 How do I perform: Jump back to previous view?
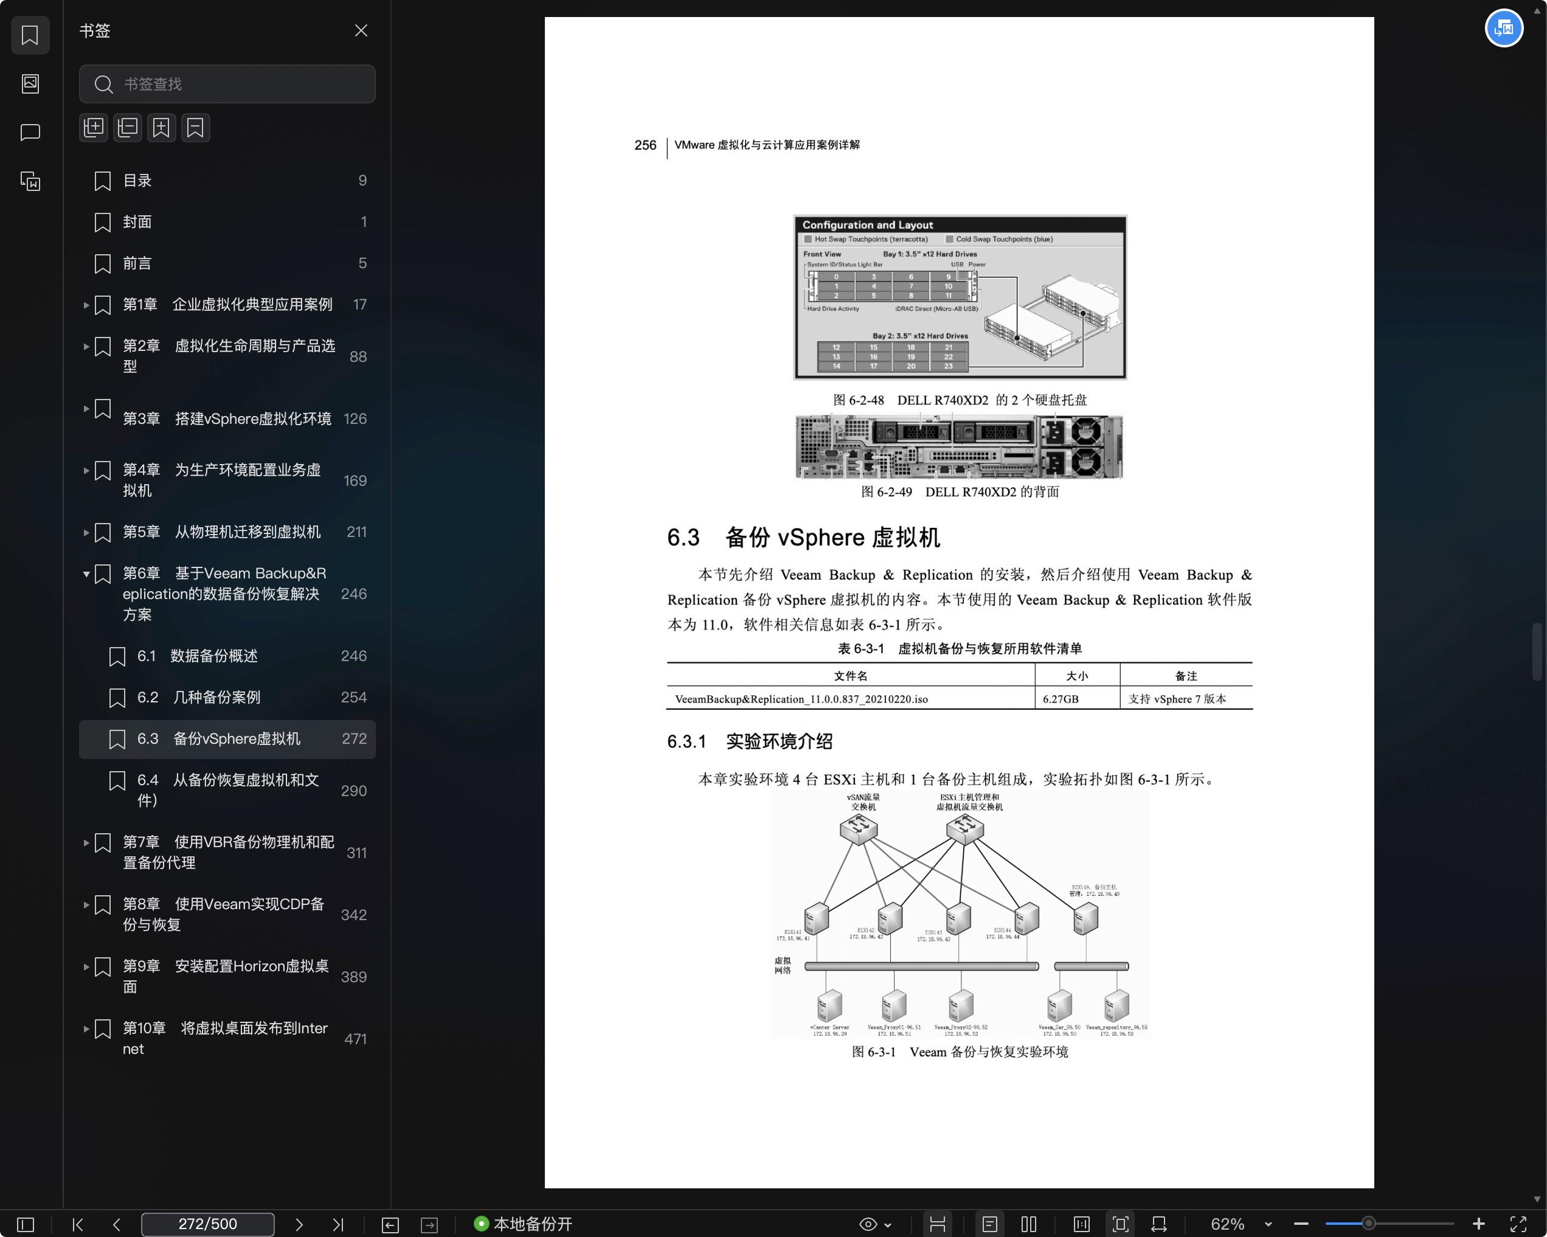point(390,1225)
